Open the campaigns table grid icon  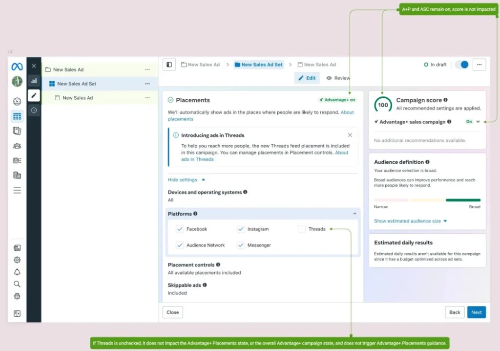click(17, 116)
